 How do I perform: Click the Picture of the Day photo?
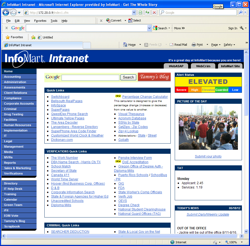pos(208,127)
